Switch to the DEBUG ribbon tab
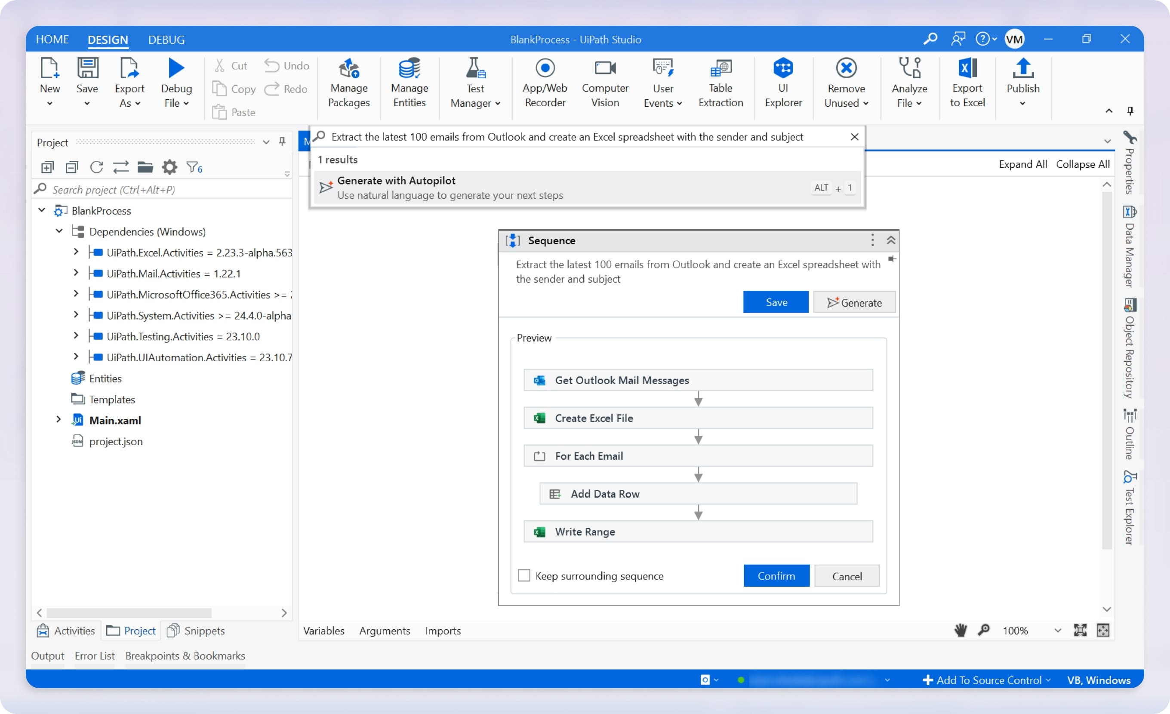Viewport: 1170px width, 714px height. point(166,40)
